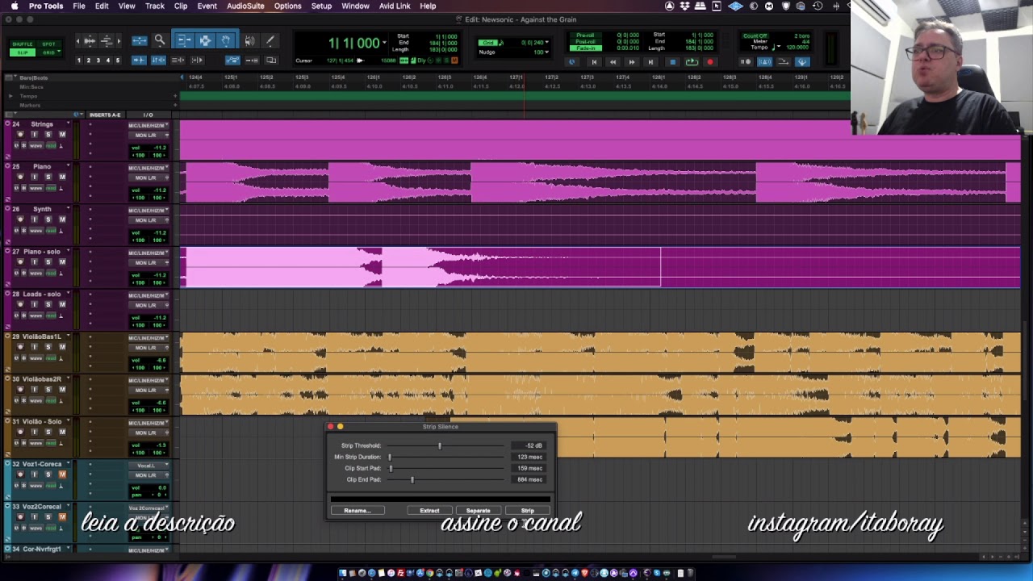Viewport: 1033px width, 581px height.
Task: Click Separate in Strip Silence window
Action: pos(478,511)
